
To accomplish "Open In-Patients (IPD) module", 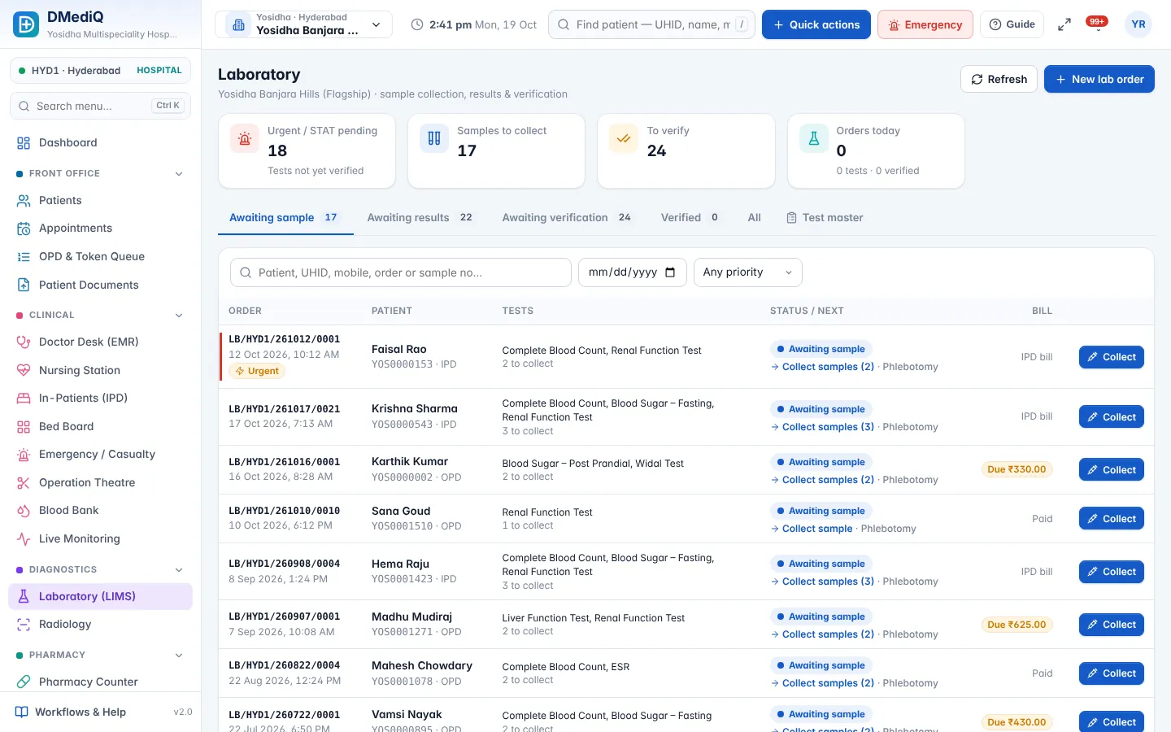I will (100, 398).
